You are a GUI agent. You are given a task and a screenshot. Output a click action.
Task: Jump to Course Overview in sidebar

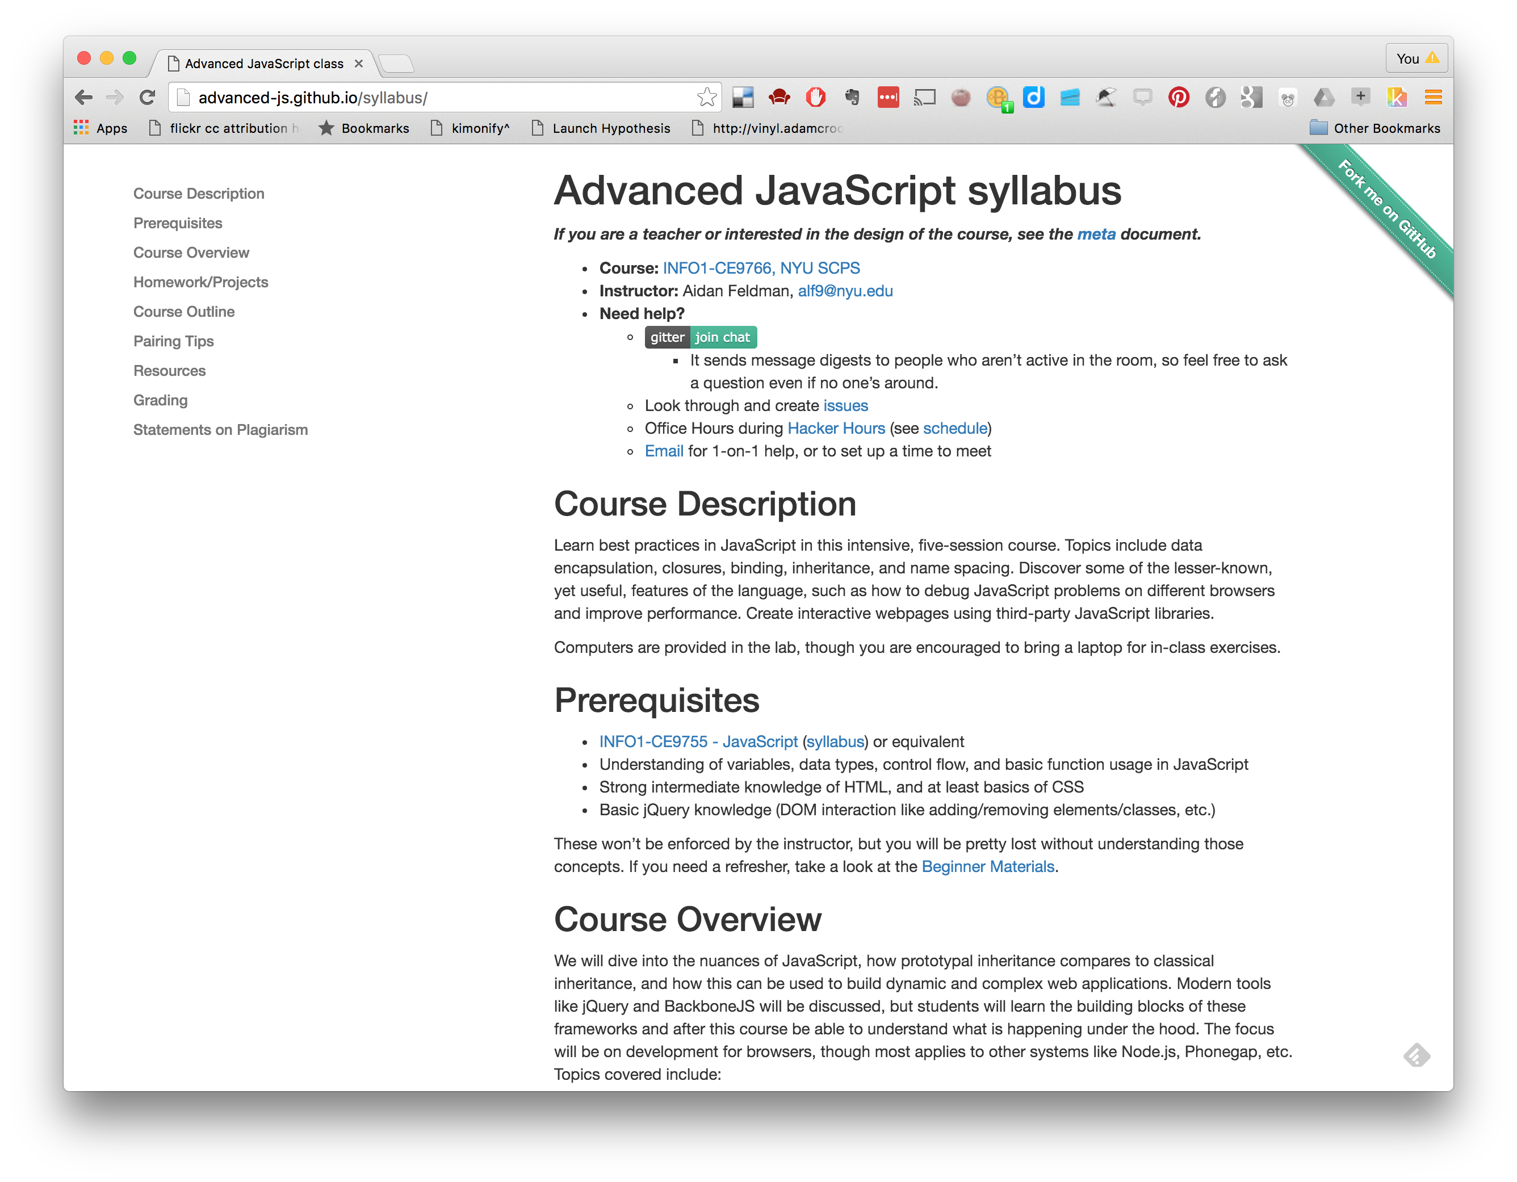[x=191, y=252]
